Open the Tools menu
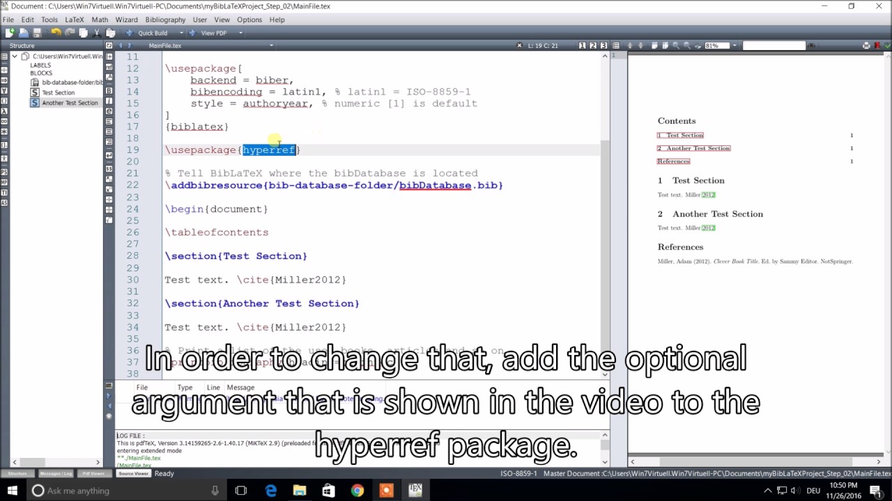 click(49, 19)
